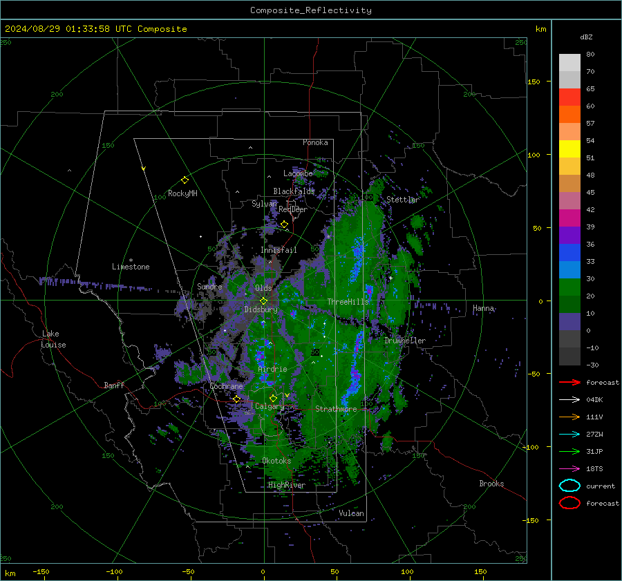Pick the blue 33-36 dBZ legend swatch
The image size is (622, 581).
coord(569,253)
